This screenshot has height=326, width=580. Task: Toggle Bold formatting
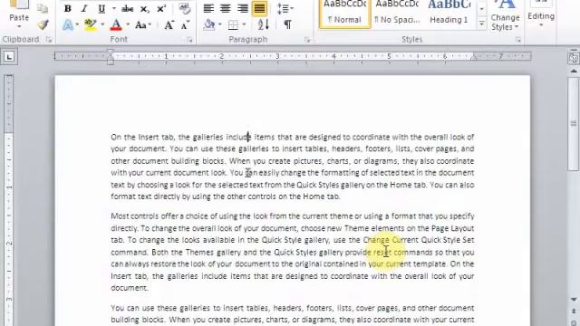coord(67,8)
